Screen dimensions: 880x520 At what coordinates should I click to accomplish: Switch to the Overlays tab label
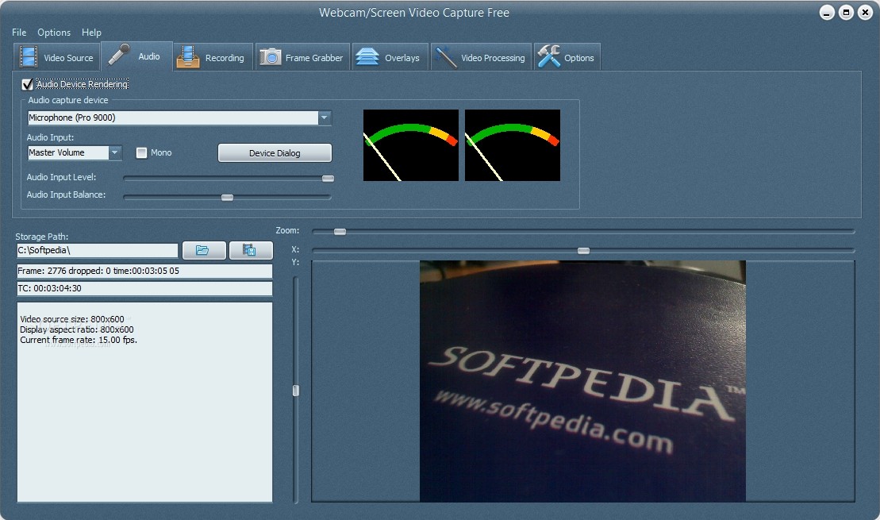click(402, 58)
